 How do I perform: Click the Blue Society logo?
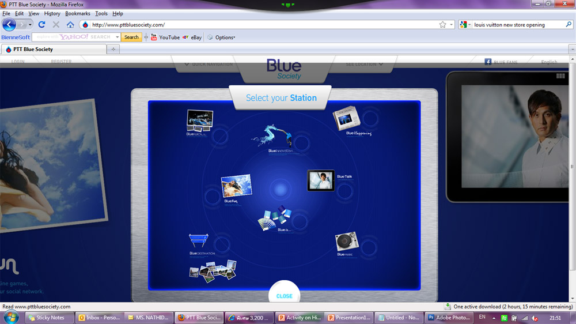tap(284, 69)
